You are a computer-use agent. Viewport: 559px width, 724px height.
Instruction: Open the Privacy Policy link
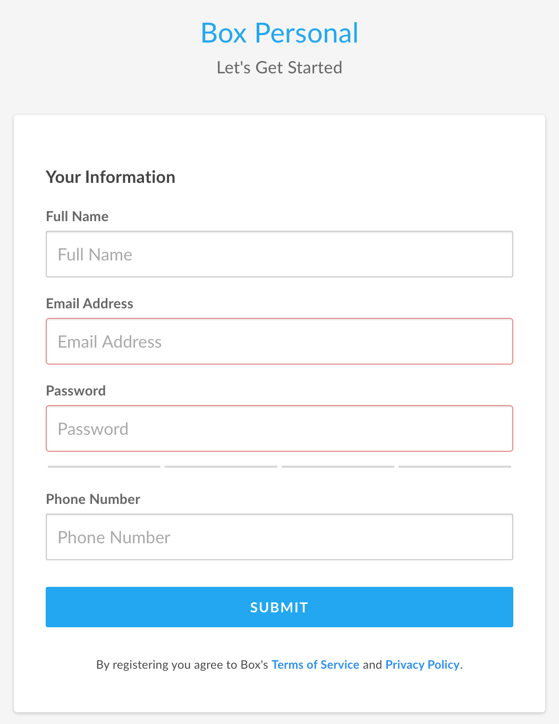(422, 664)
